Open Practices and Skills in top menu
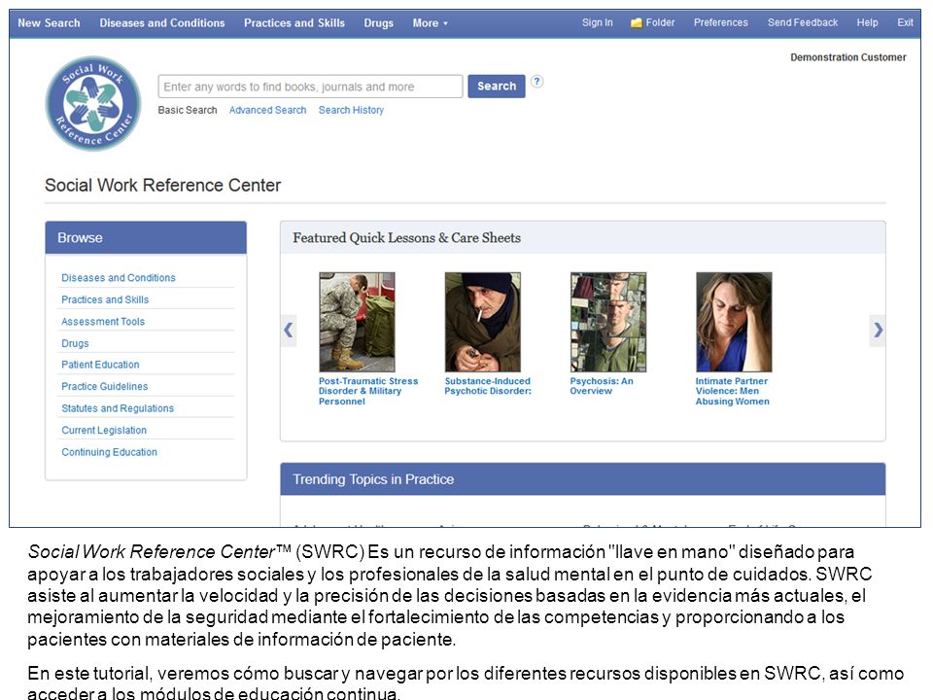This screenshot has height=700, width=933. pos(294,23)
